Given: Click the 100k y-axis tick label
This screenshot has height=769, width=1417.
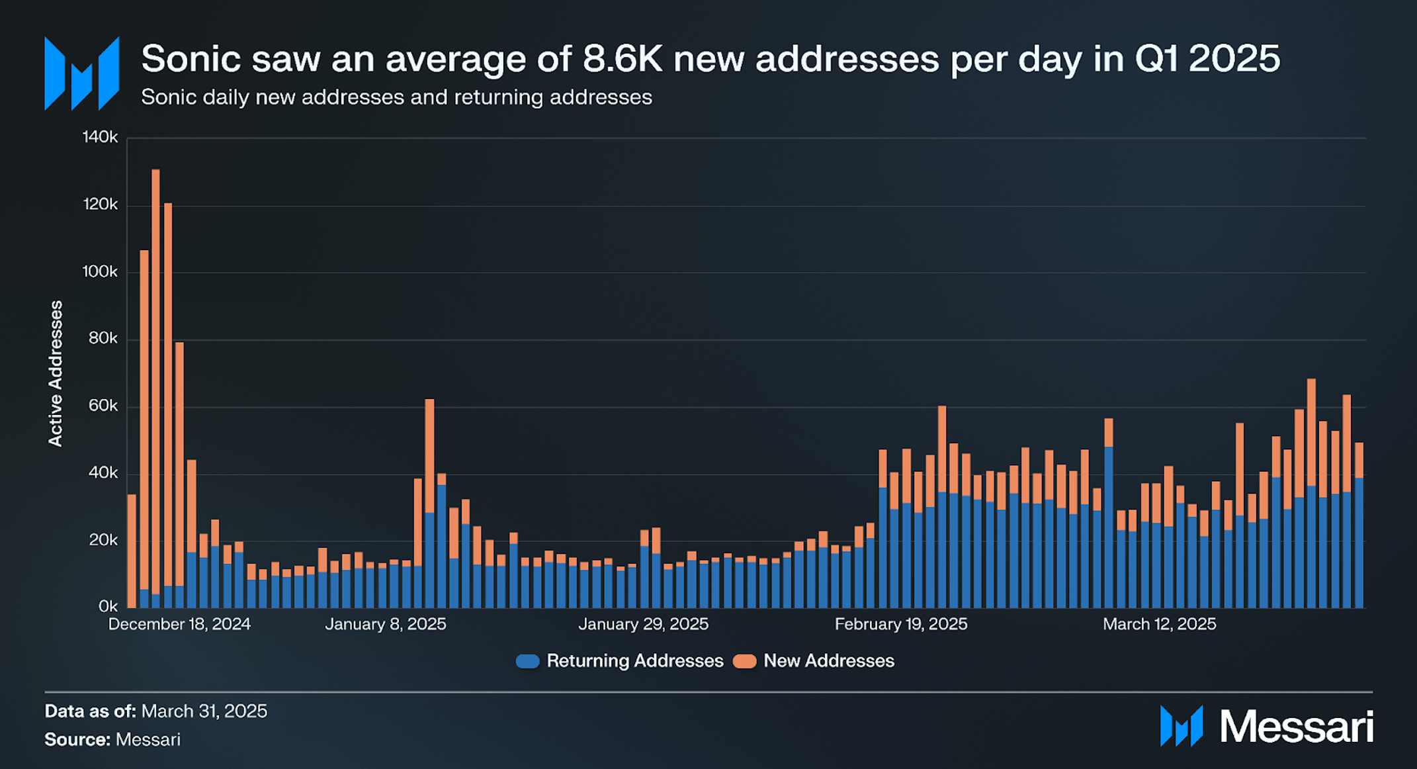Looking at the screenshot, I should pyautogui.click(x=100, y=271).
